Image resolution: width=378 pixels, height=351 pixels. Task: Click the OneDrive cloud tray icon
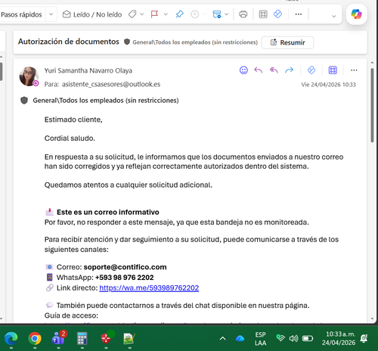click(240, 339)
